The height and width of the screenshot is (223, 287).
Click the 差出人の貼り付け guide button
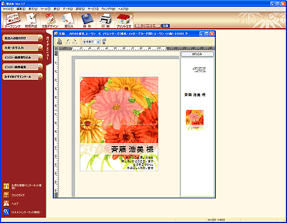pyautogui.click(x=22, y=38)
